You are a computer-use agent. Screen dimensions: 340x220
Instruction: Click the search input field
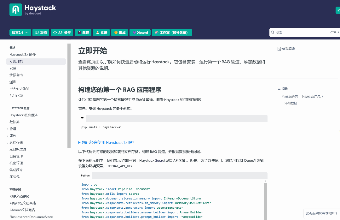pyautogui.click(x=305, y=33)
